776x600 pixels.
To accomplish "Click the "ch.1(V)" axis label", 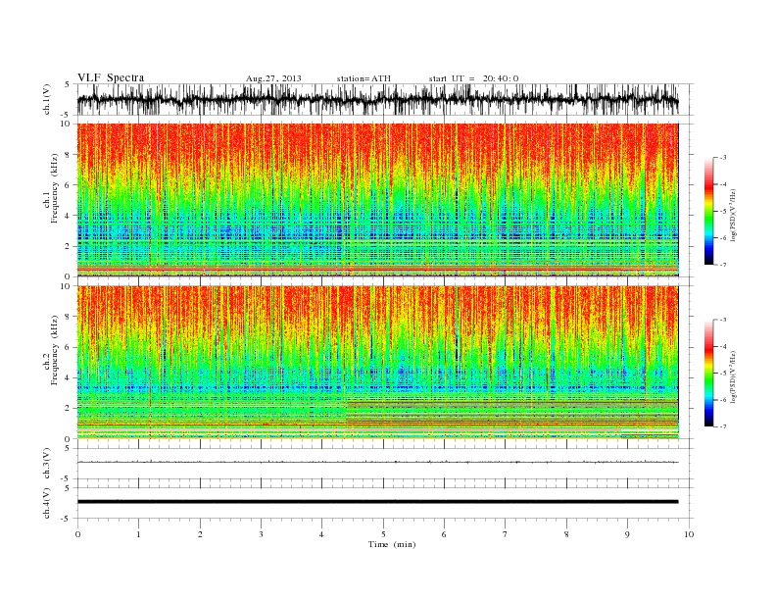I will (x=47, y=100).
